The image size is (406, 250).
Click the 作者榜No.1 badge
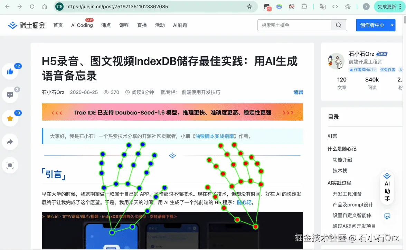pos(362,70)
